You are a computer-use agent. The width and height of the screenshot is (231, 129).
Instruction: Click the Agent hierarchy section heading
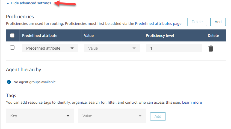tap(23, 70)
